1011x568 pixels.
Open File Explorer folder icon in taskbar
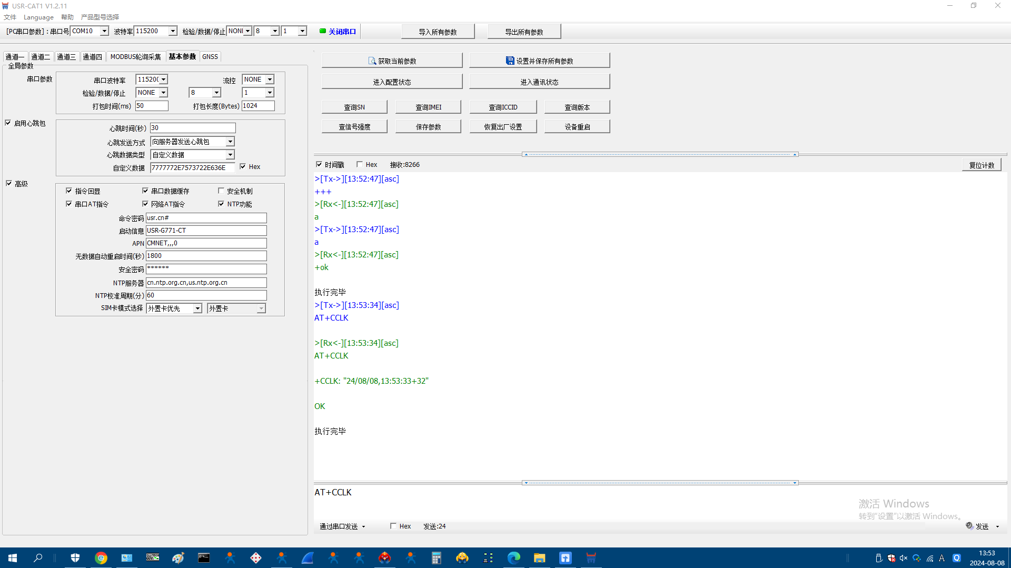pyautogui.click(x=539, y=558)
